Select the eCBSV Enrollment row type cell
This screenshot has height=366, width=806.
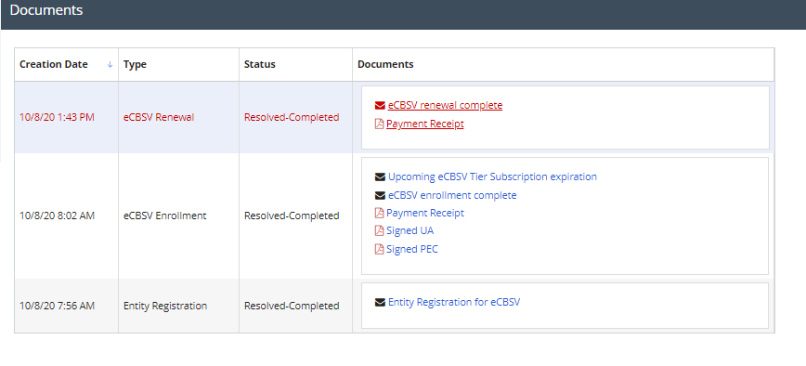(x=178, y=216)
